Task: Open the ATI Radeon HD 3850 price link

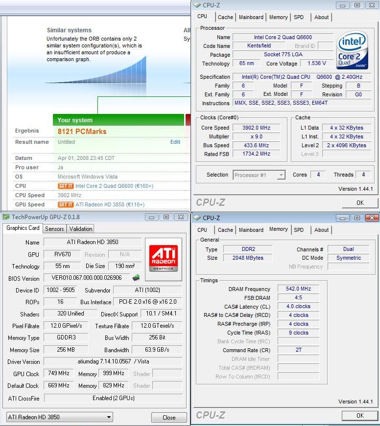Action: click(x=110, y=204)
